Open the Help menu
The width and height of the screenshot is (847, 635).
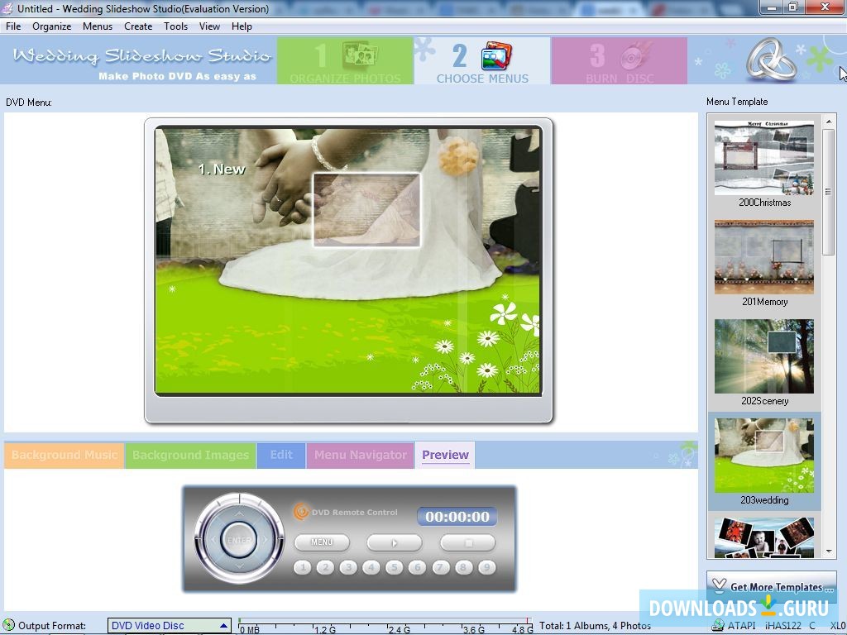(242, 26)
